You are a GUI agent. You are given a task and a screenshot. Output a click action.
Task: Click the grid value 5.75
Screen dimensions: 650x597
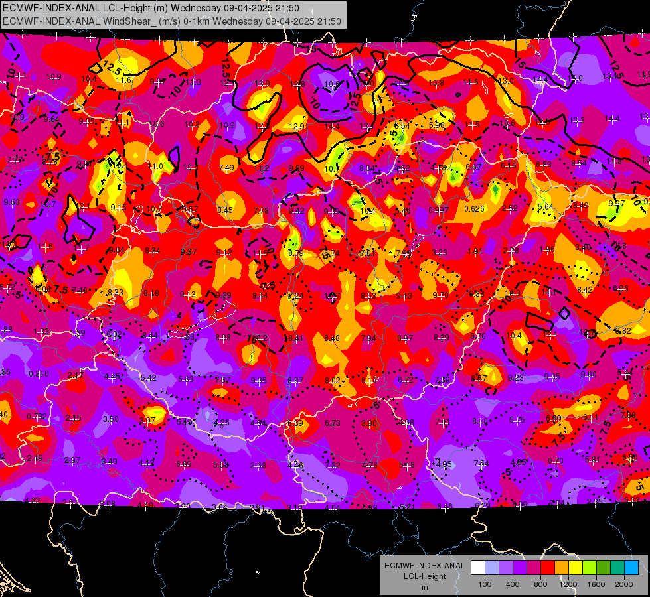(517, 420)
